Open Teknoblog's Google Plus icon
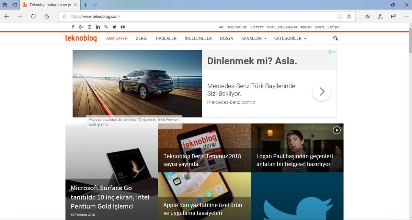 pos(81,27)
